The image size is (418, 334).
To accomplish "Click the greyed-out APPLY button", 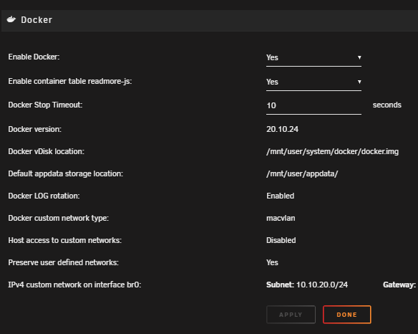I will click(x=291, y=315).
